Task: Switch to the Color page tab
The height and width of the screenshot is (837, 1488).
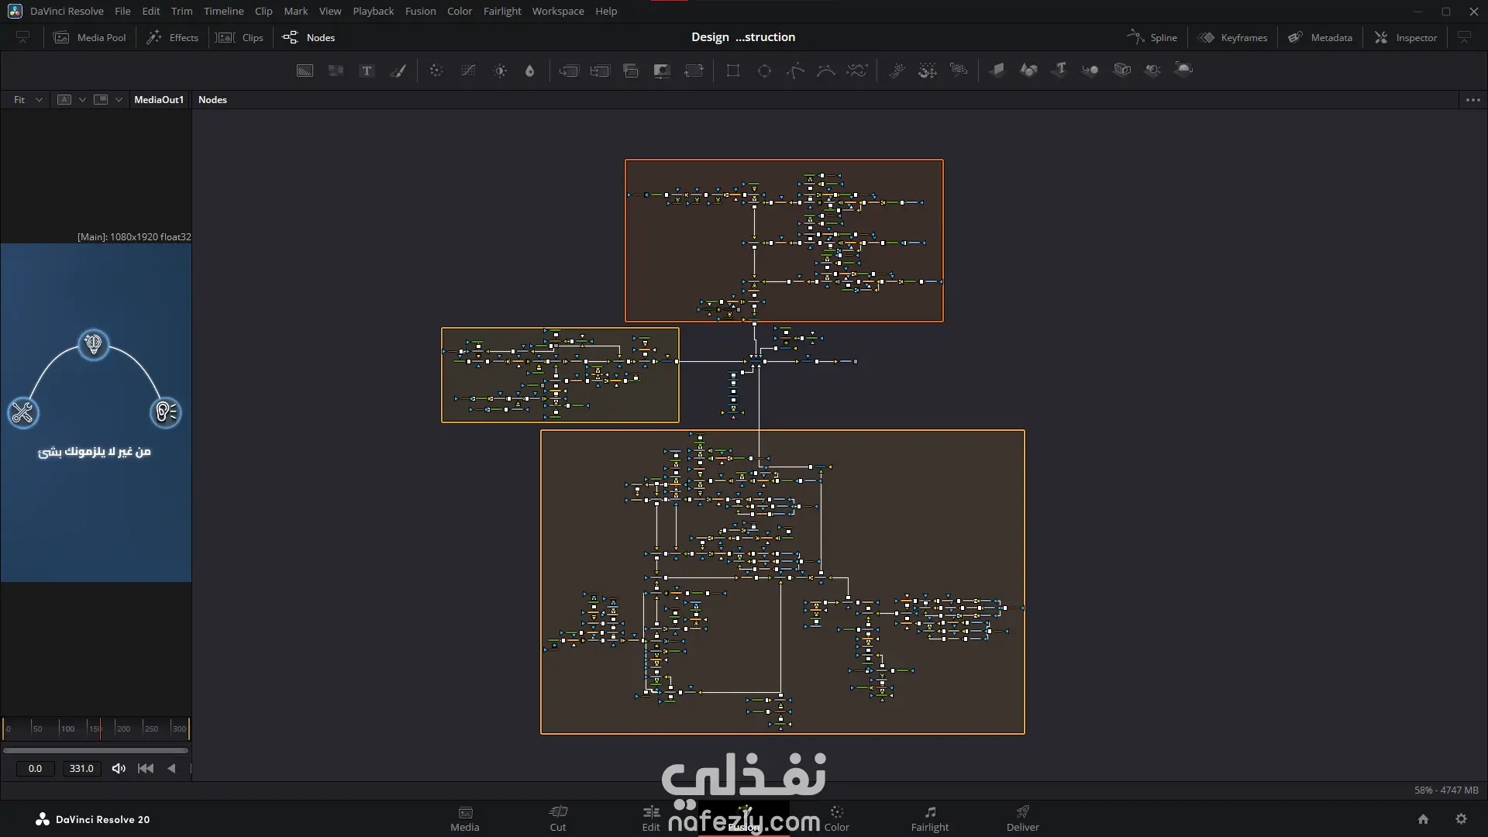Action: pos(836,818)
